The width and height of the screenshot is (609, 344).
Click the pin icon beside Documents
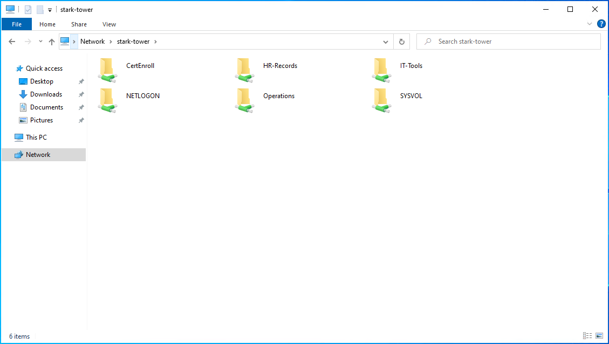tap(81, 107)
